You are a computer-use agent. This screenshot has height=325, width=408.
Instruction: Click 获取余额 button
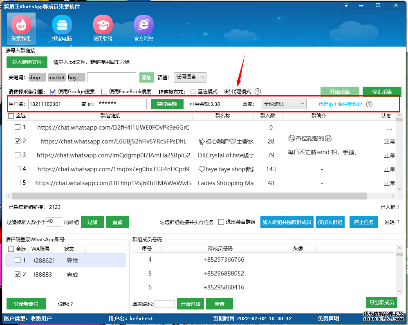[x=167, y=104]
